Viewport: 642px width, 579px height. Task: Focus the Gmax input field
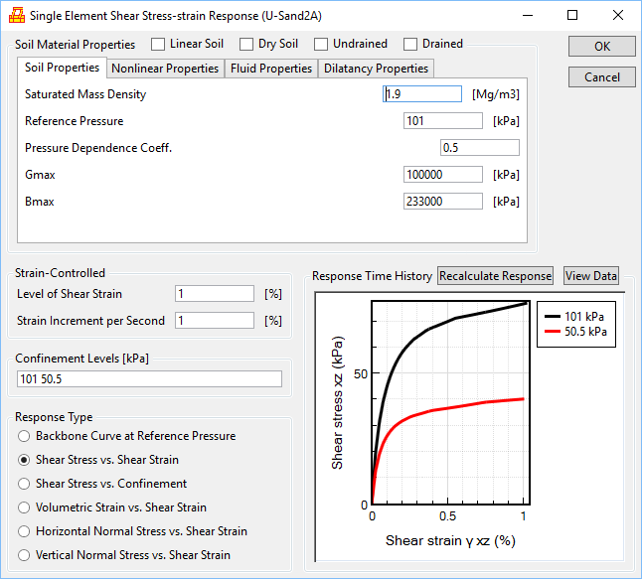point(443,175)
